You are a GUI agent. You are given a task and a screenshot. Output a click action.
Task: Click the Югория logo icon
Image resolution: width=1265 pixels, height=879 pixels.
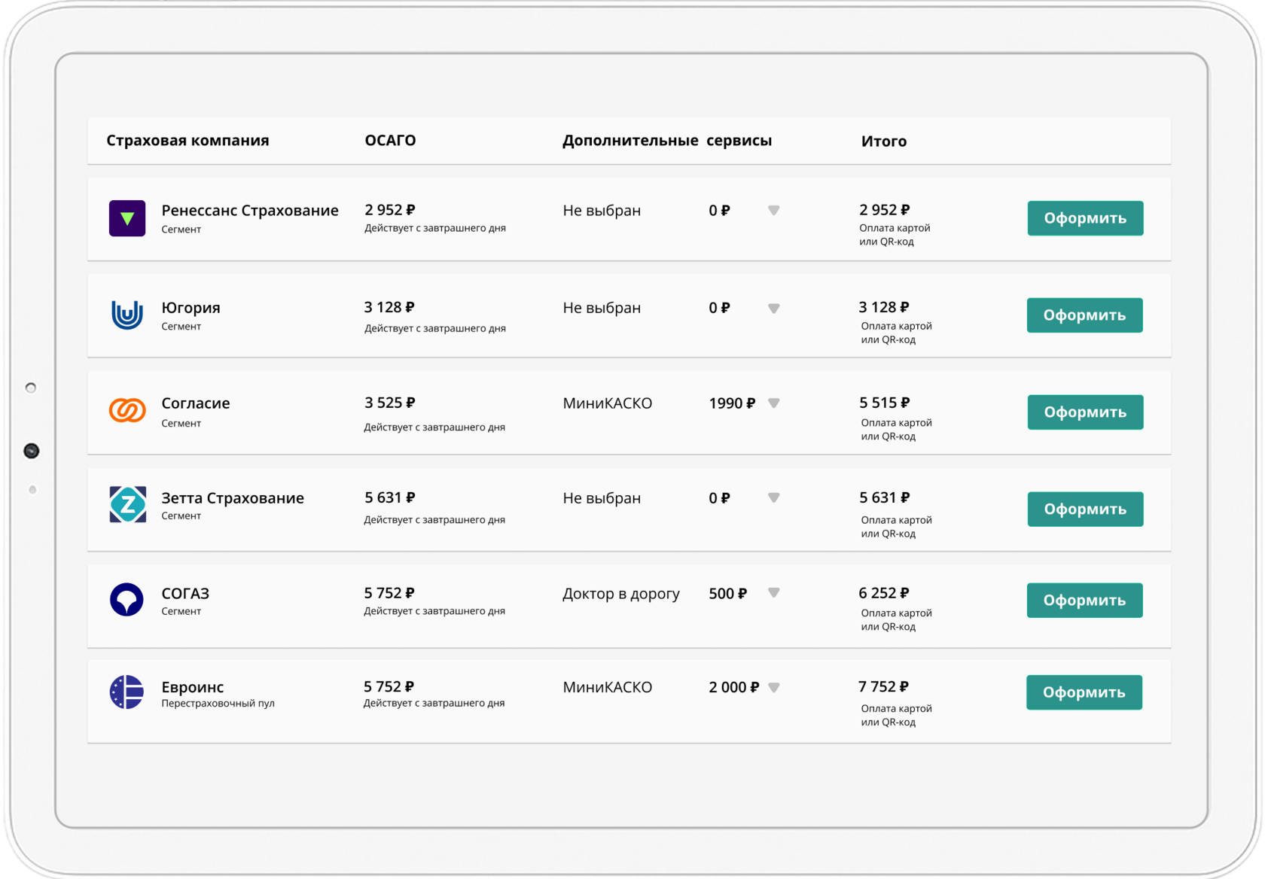coord(127,315)
